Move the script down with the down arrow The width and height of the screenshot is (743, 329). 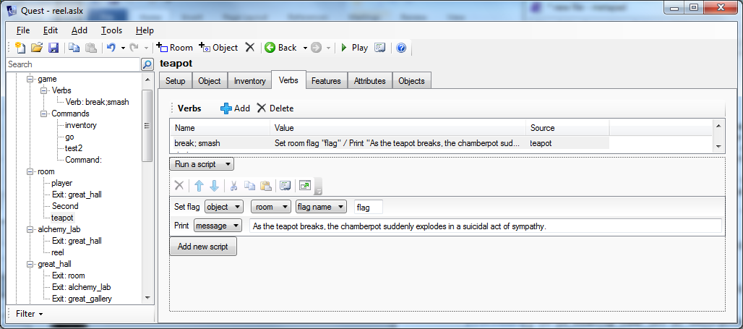pyautogui.click(x=214, y=186)
